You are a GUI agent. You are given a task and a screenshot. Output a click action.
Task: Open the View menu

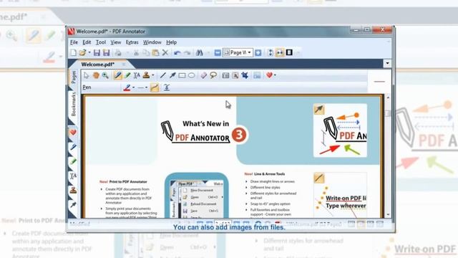pyautogui.click(x=116, y=42)
